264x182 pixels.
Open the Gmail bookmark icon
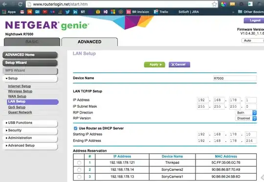click(x=22, y=12)
